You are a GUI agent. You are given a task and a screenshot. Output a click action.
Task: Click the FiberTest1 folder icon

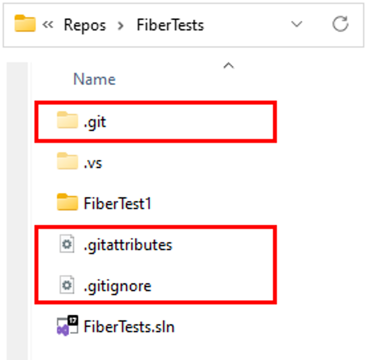click(x=67, y=202)
